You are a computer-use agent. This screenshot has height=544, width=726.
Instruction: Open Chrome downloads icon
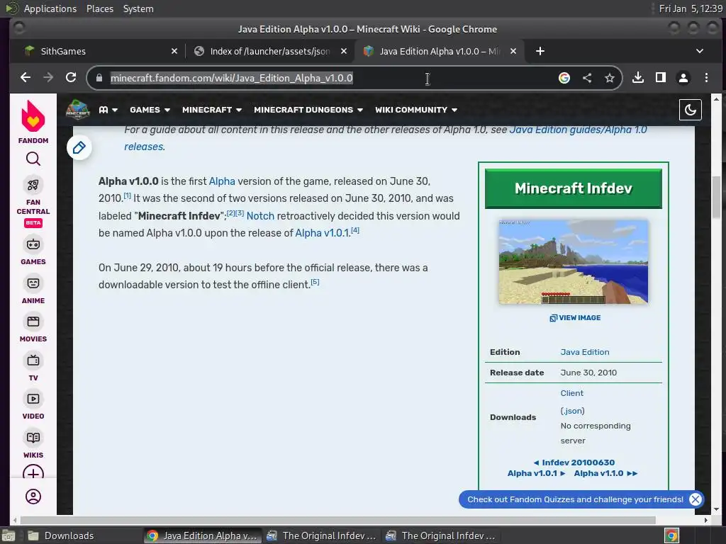point(638,77)
